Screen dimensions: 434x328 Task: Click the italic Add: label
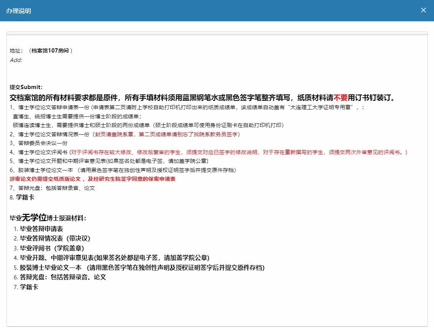click(16, 60)
